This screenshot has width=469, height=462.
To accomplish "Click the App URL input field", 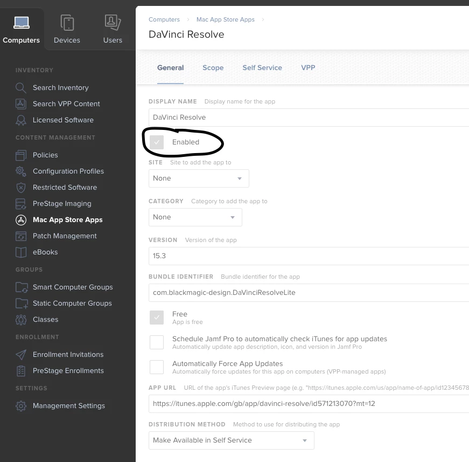I will 309,404.
